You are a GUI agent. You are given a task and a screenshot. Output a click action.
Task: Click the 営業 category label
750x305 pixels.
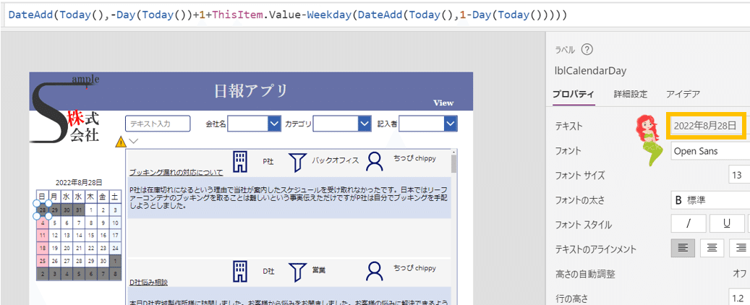point(318,270)
